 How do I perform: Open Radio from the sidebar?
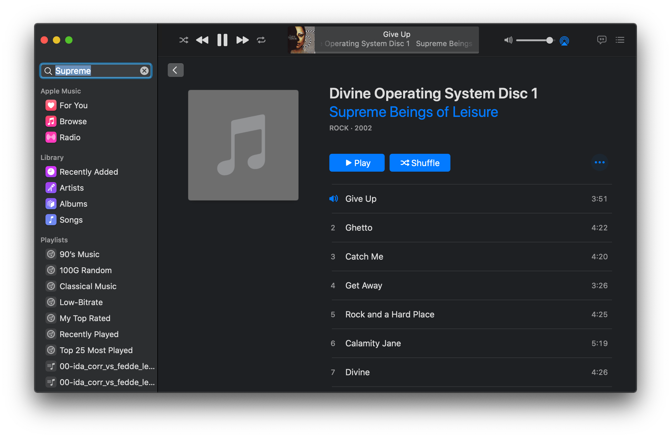(x=70, y=137)
